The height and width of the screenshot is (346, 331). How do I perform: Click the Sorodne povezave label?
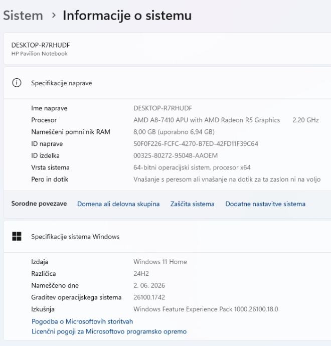[x=39, y=204]
